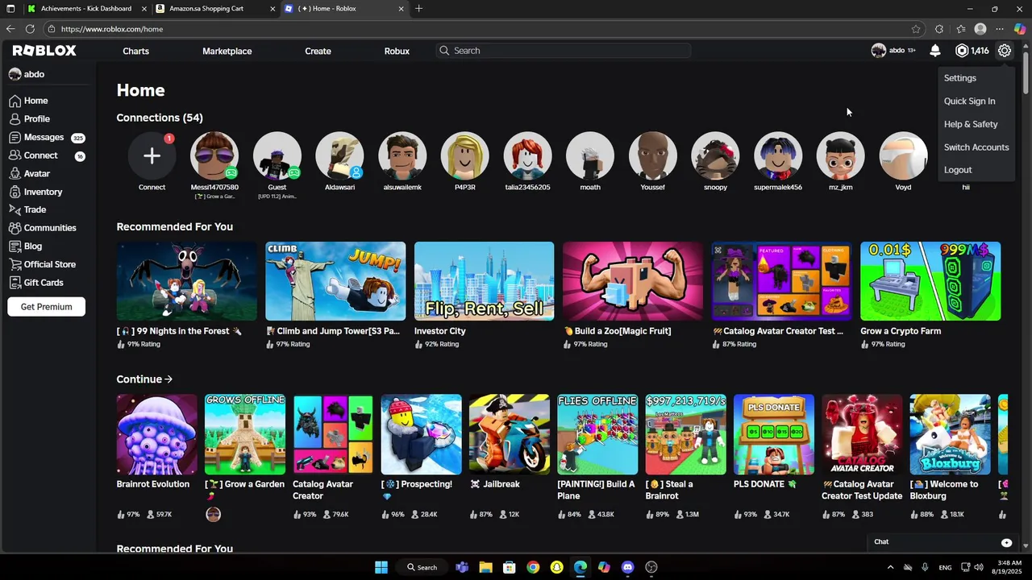Open Chrome from the taskbar

pyautogui.click(x=533, y=567)
